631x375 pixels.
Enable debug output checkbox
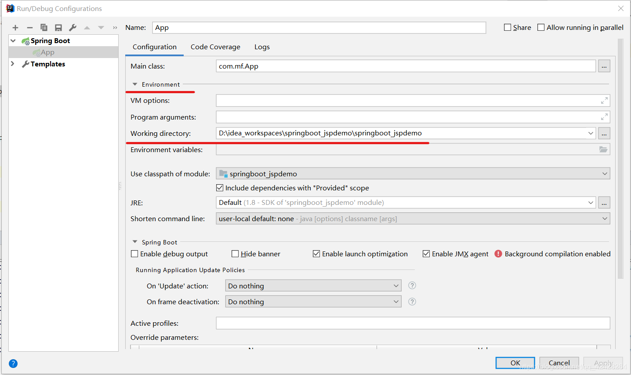tap(134, 254)
